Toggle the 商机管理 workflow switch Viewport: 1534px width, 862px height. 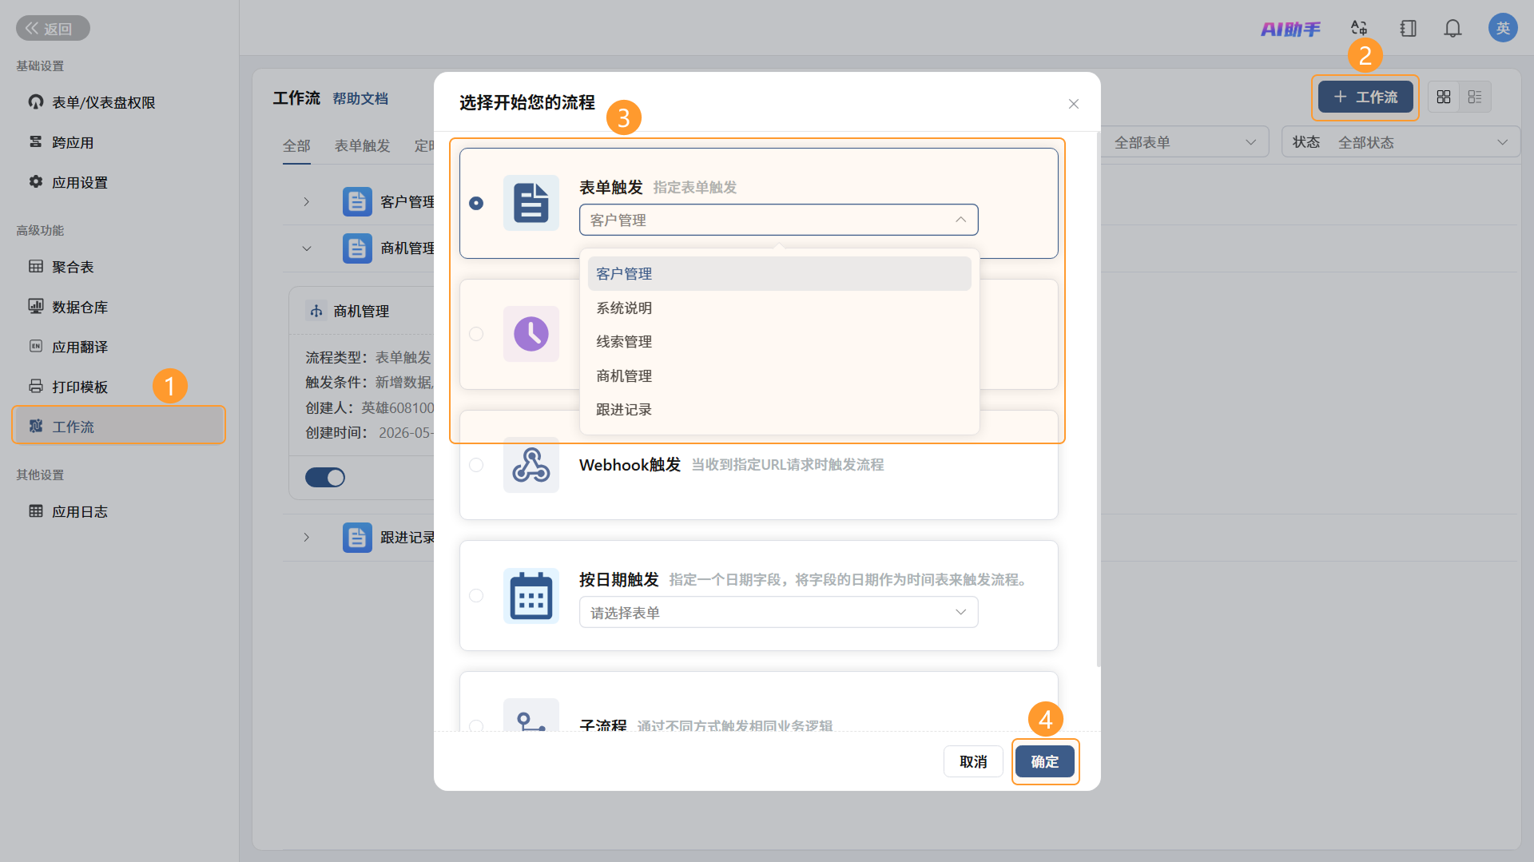[x=325, y=478]
